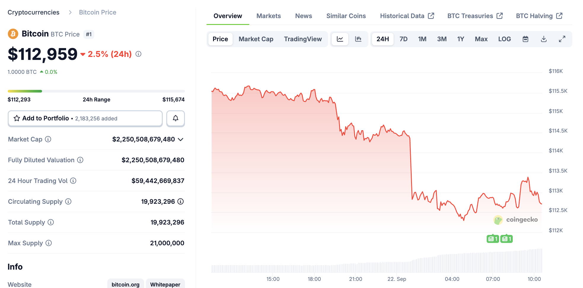
Task: Toggle the LOG scale option
Action: click(504, 39)
